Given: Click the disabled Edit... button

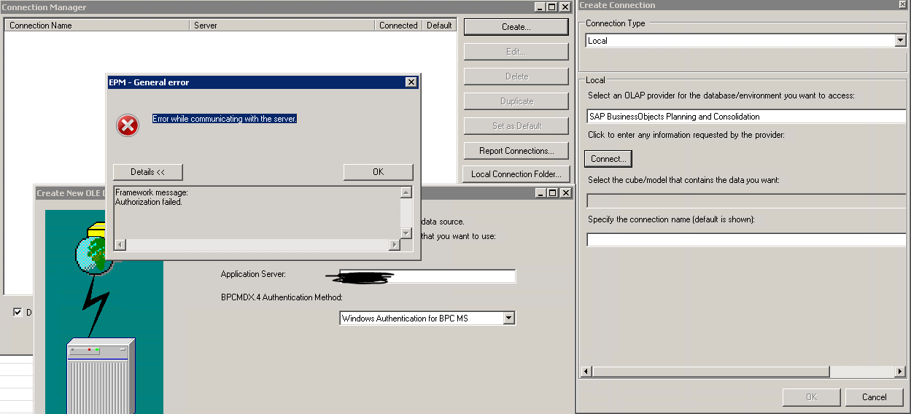Looking at the screenshot, I should point(516,52).
